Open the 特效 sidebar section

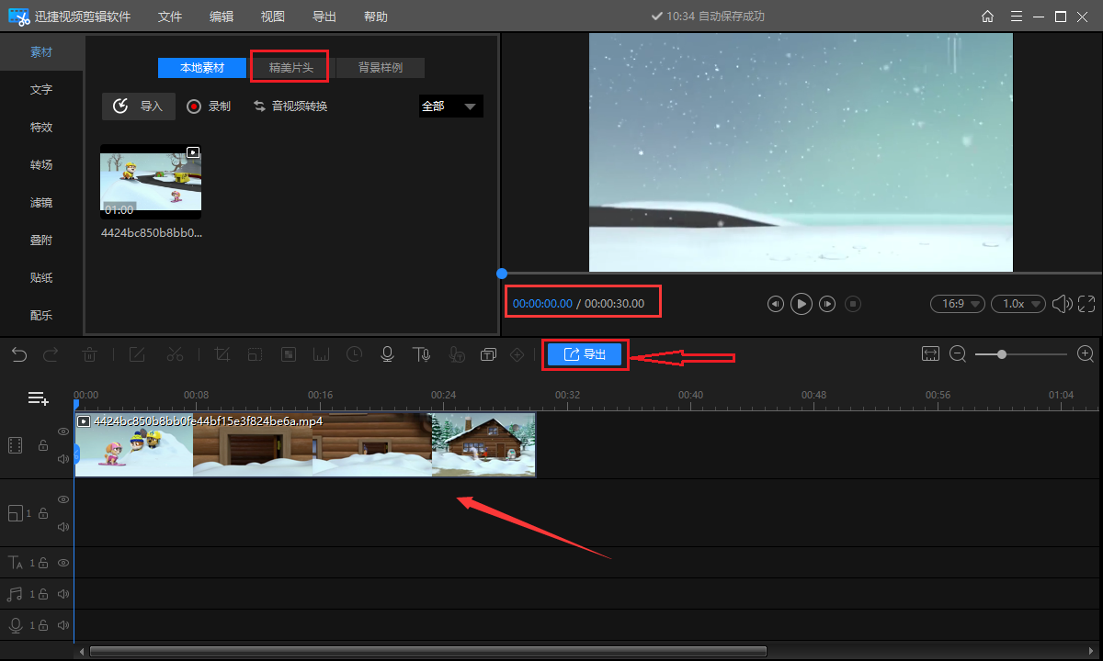click(x=41, y=128)
